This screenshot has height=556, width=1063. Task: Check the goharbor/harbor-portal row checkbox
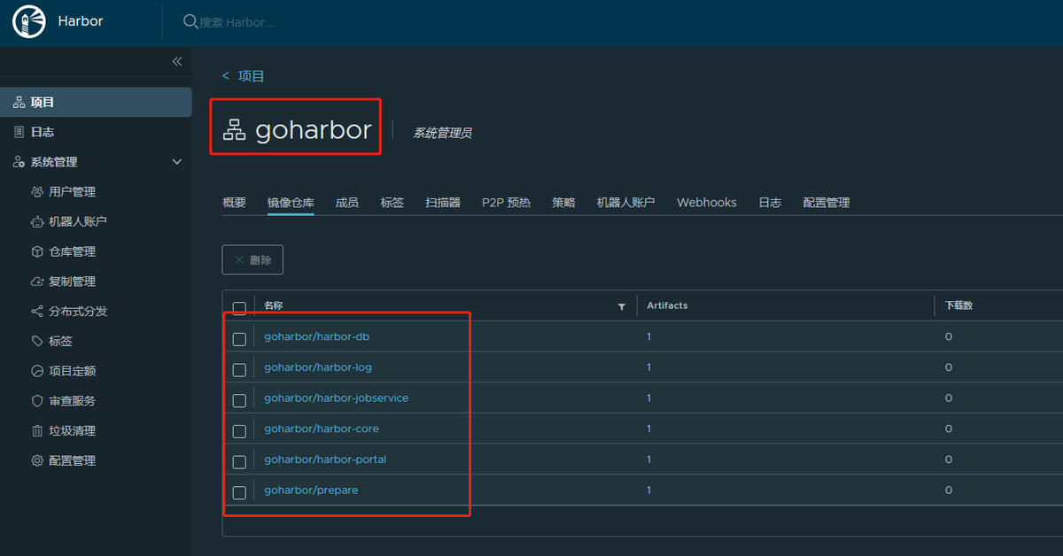pos(239,461)
